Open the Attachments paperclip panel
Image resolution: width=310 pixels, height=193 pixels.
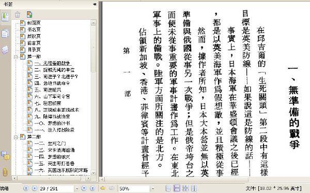coord(5,172)
